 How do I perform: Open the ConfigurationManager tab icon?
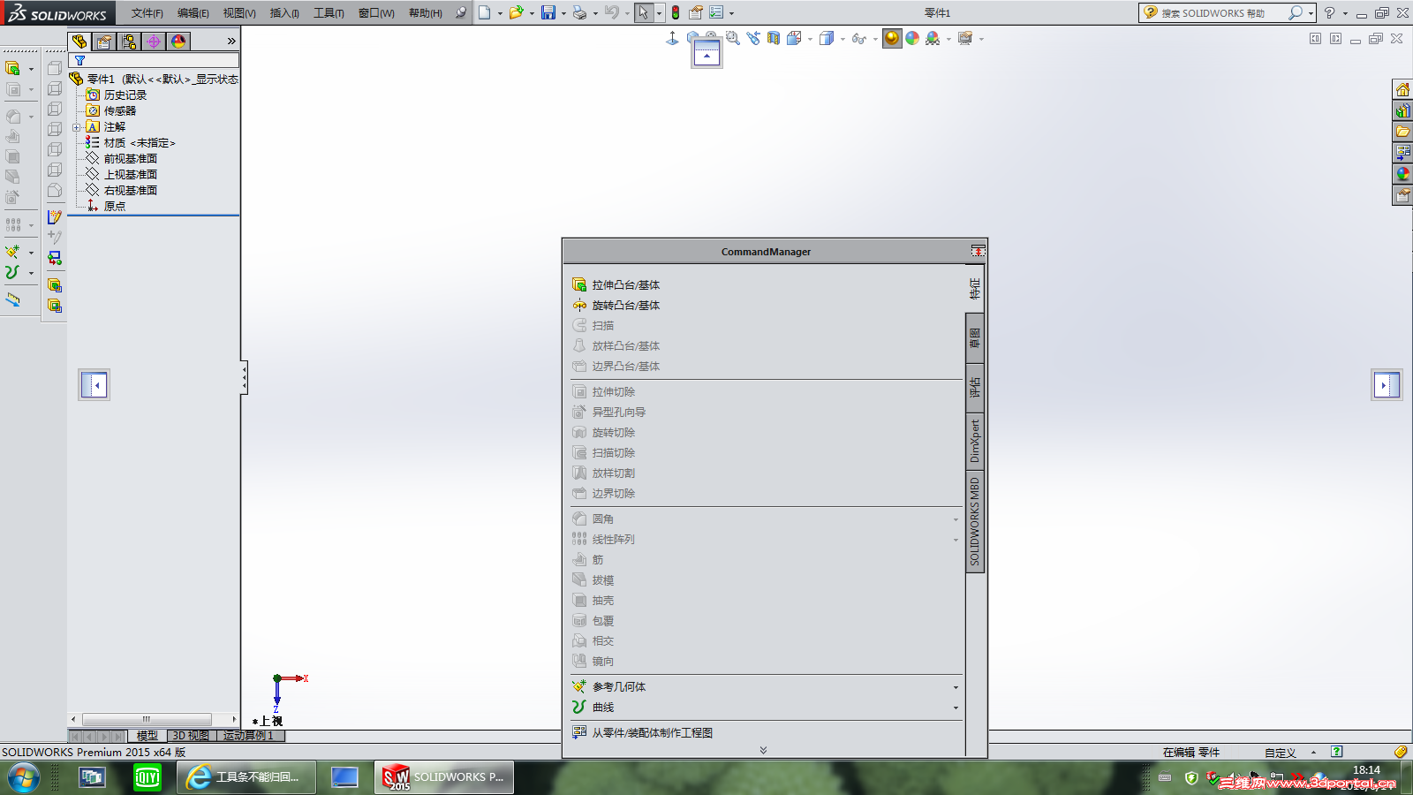click(x=129, y=42)
